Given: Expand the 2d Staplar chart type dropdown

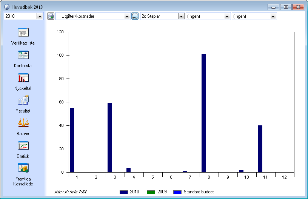Looking at the screenshot, I should coord(181,16).
